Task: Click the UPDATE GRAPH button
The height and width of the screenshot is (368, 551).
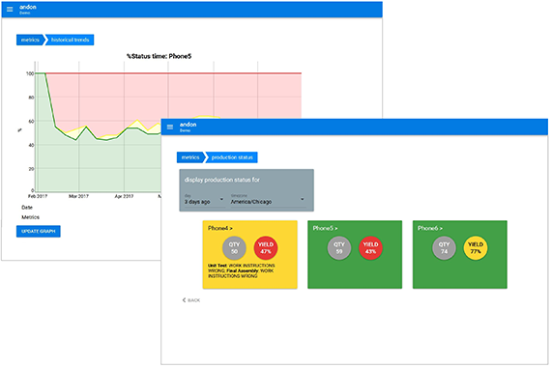Action: coord(39,231)
